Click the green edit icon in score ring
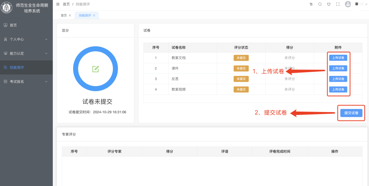369x186 pixels. coord(95,69)
